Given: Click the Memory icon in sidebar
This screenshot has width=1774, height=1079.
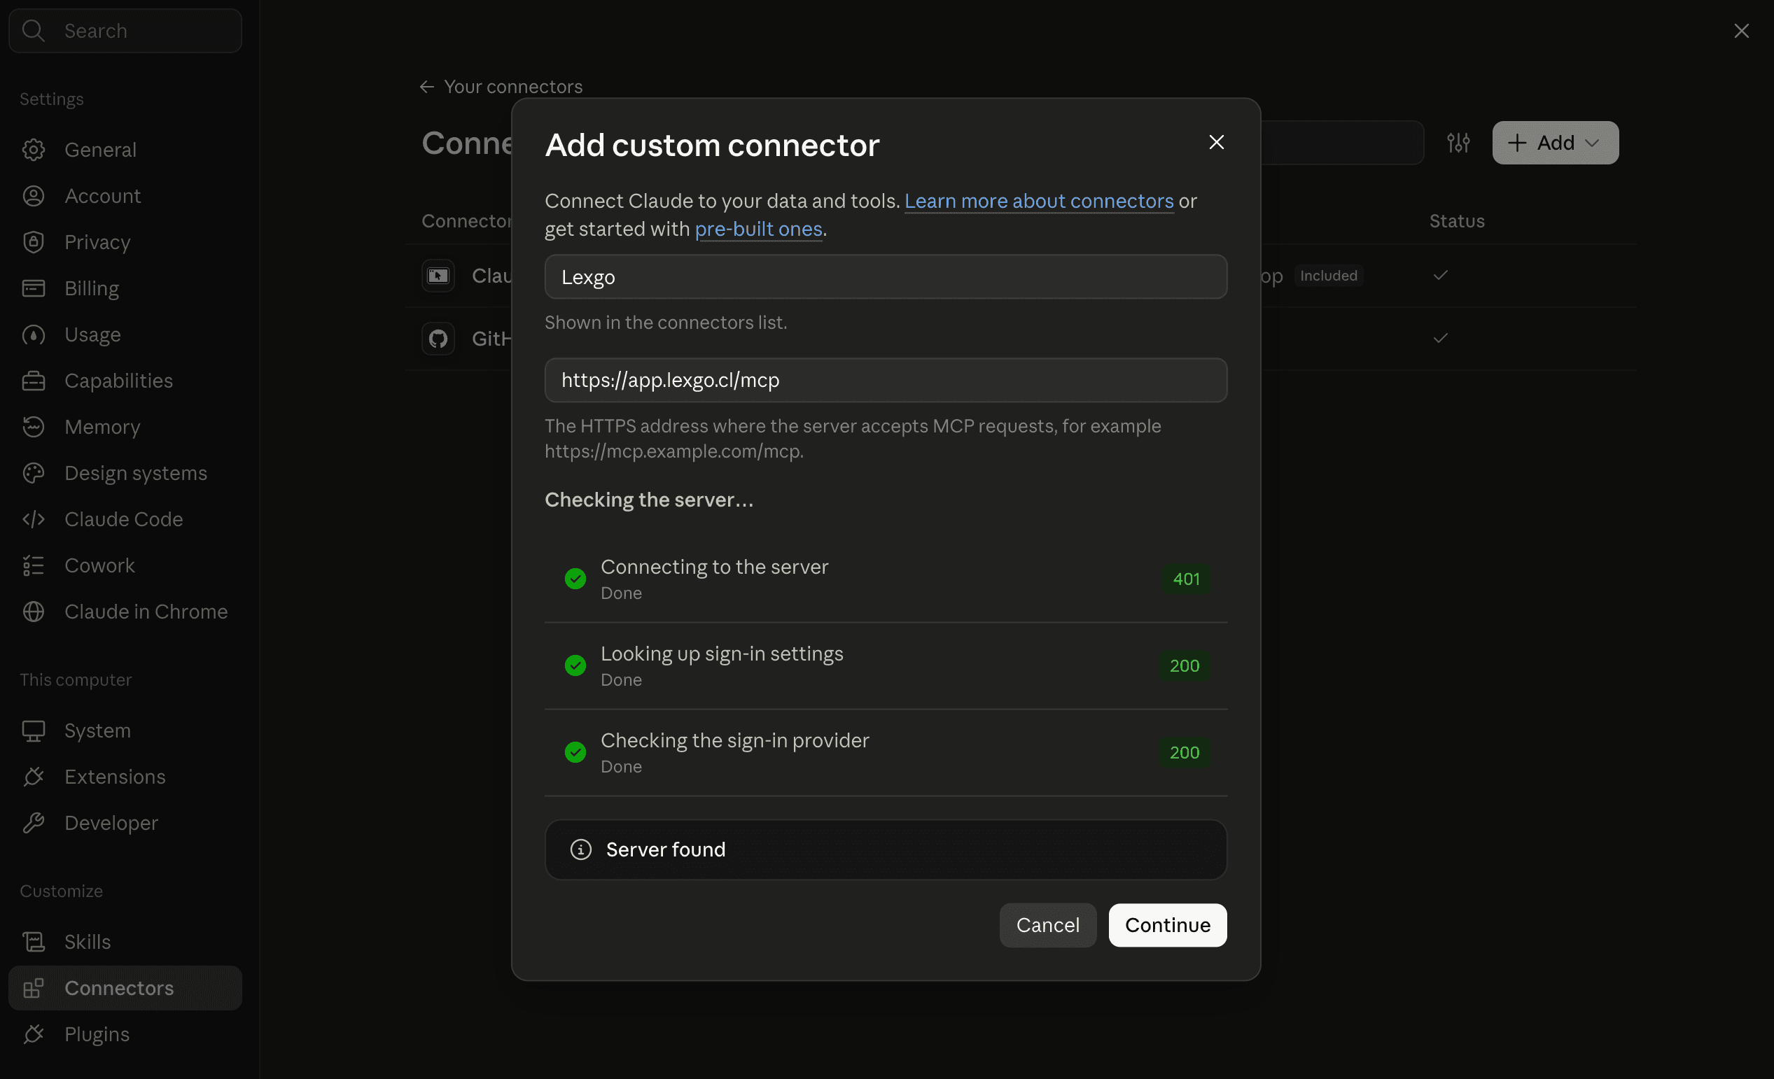Looking at the screenshot, I should [x=33, y=427].
